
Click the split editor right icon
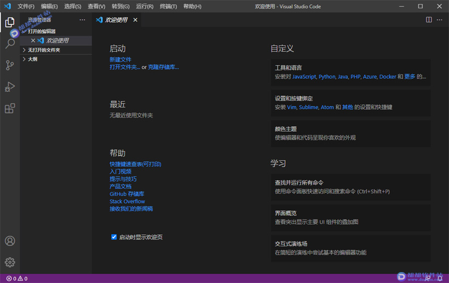tap(429, 20)
